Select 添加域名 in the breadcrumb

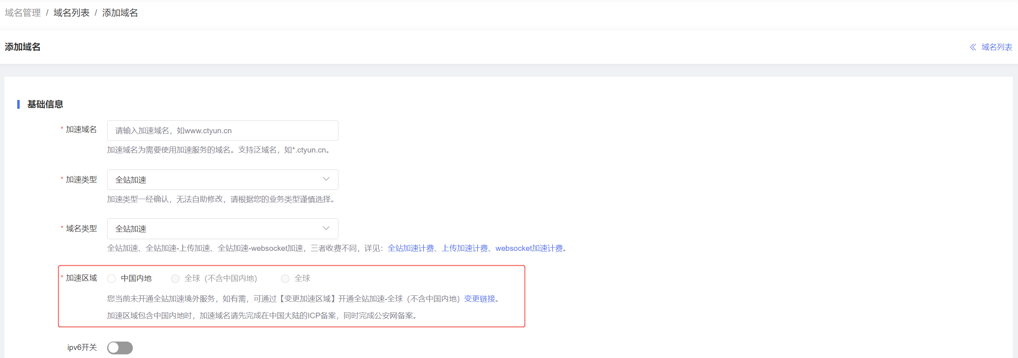[x=120, y=13]
